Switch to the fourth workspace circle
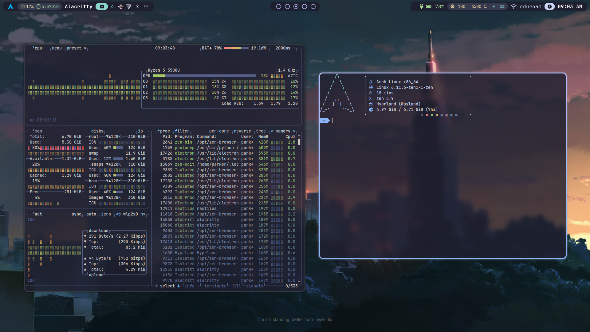The width and height of the screenshot is (590, 332). pos(305,6)
